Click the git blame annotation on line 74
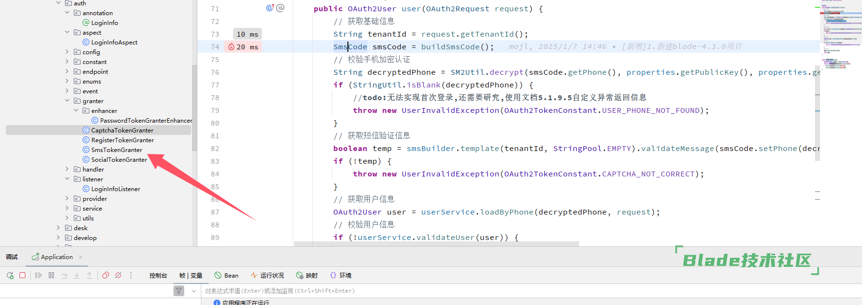This screenshot has width=862, height=305. (625, 46)
